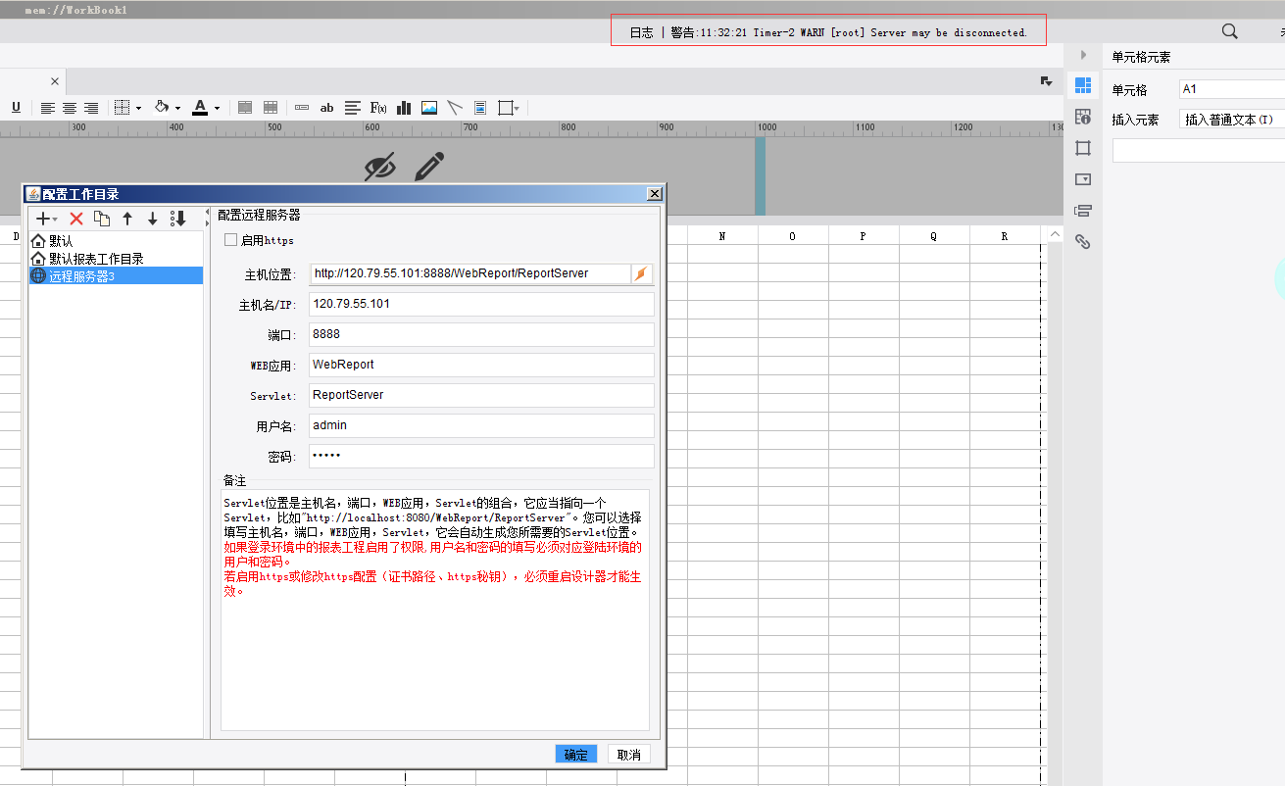Click the sheet scrollbar up arrow
The width and height of the screenshot is (1285, 786).
tap(1055, 235)
